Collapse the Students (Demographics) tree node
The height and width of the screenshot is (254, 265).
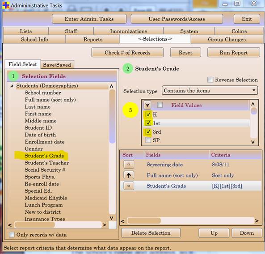point(12,86)
